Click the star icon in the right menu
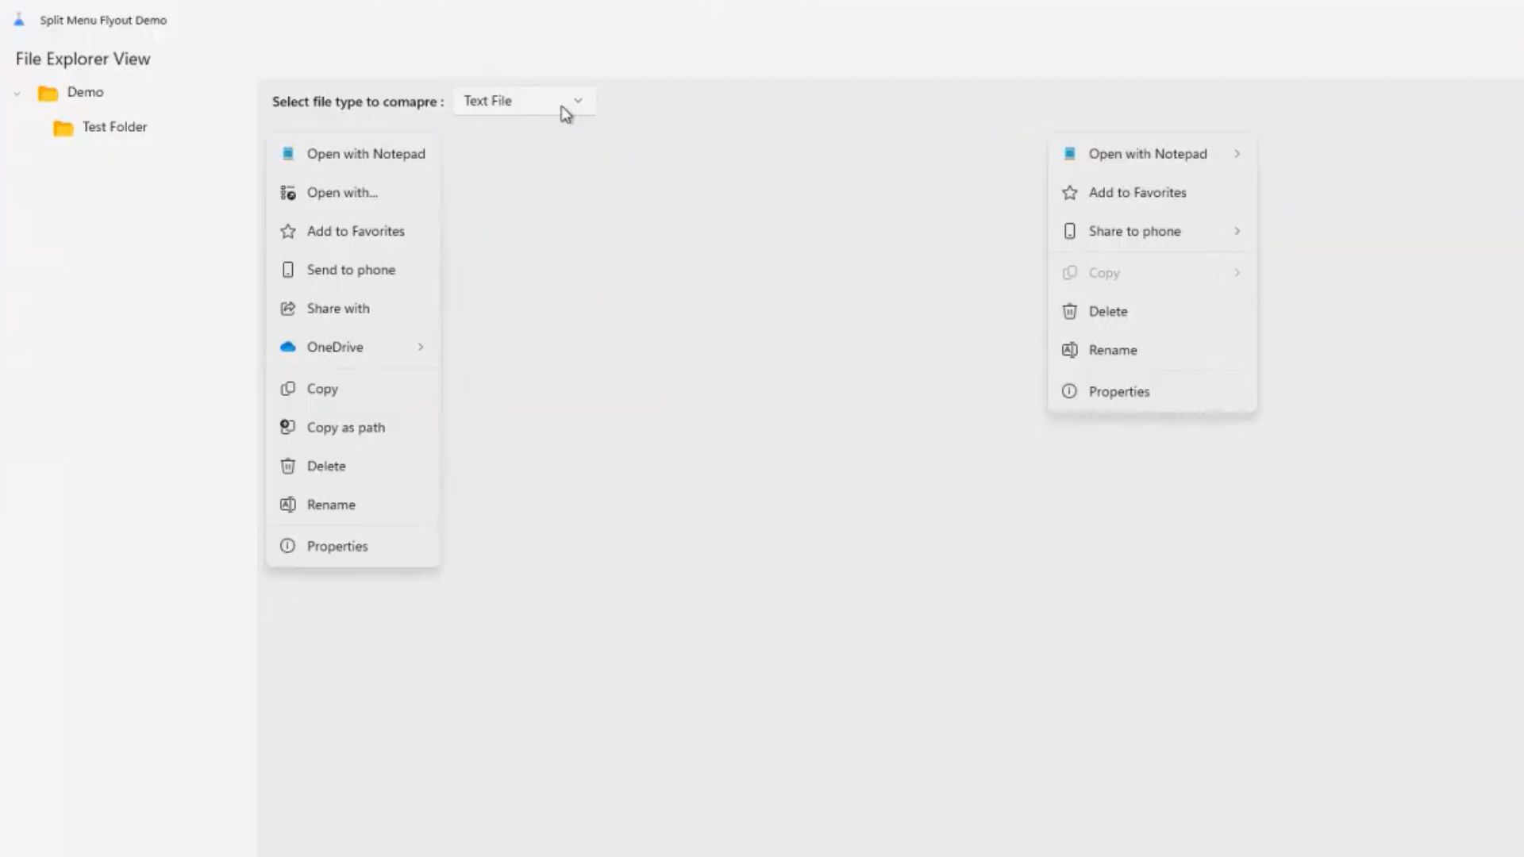 [x=1070, y=192]
